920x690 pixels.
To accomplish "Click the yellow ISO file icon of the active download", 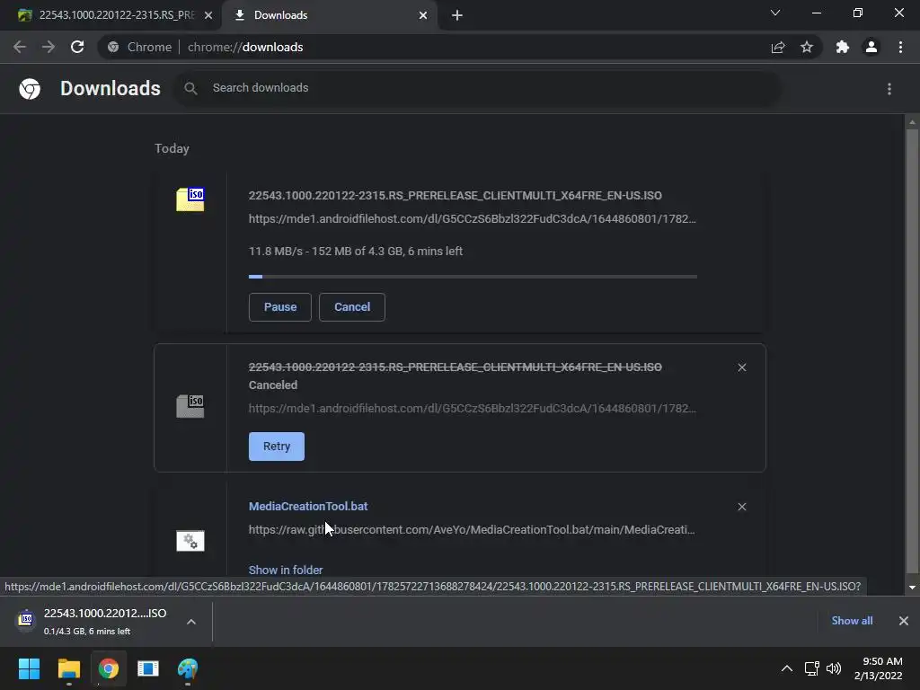I will click(190, 199).
